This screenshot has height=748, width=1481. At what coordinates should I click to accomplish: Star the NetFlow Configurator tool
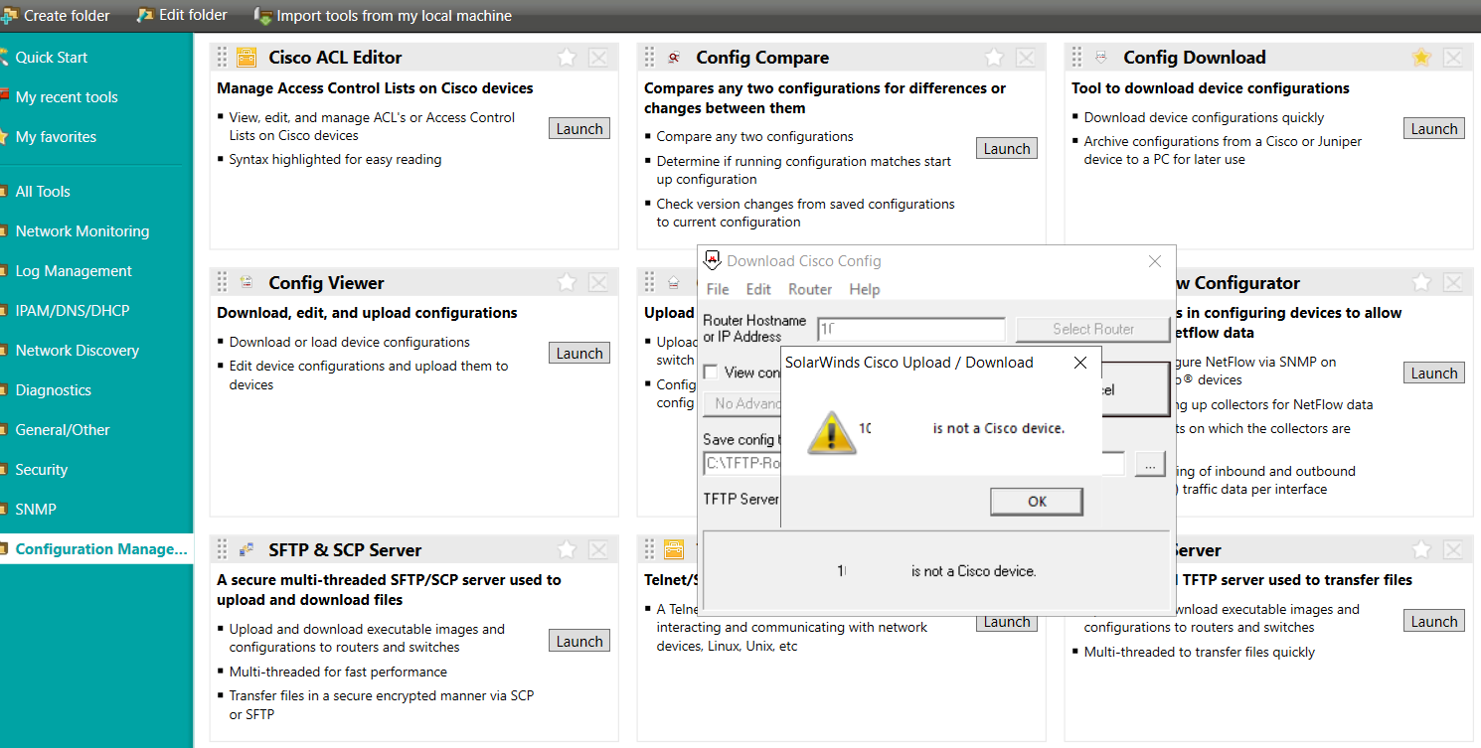click(x=1421, y=283)
